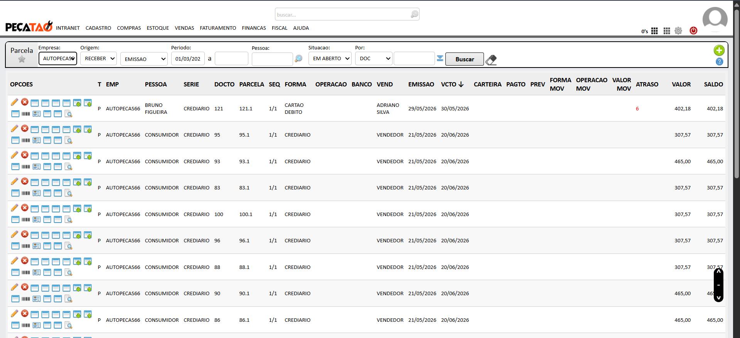Sort by SALDO column header
Screen dimensions: 740x338
(713, 84)
